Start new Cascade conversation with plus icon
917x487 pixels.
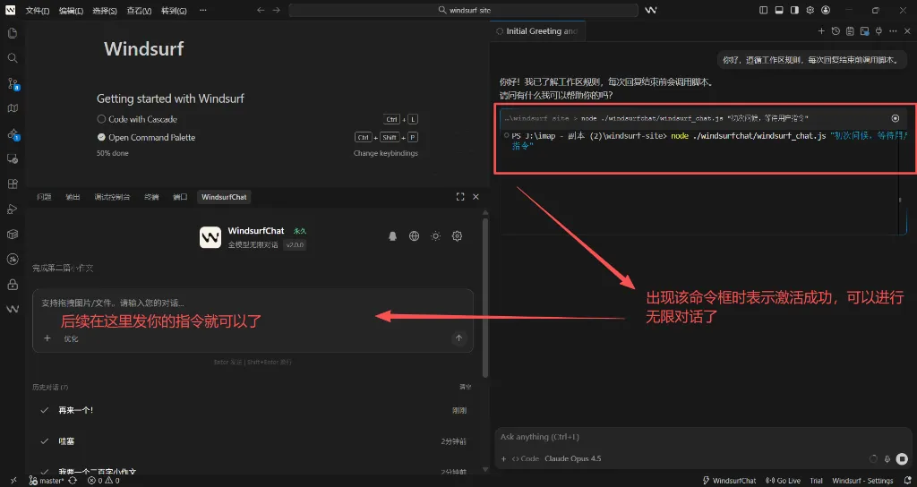[x=821, y=31]
